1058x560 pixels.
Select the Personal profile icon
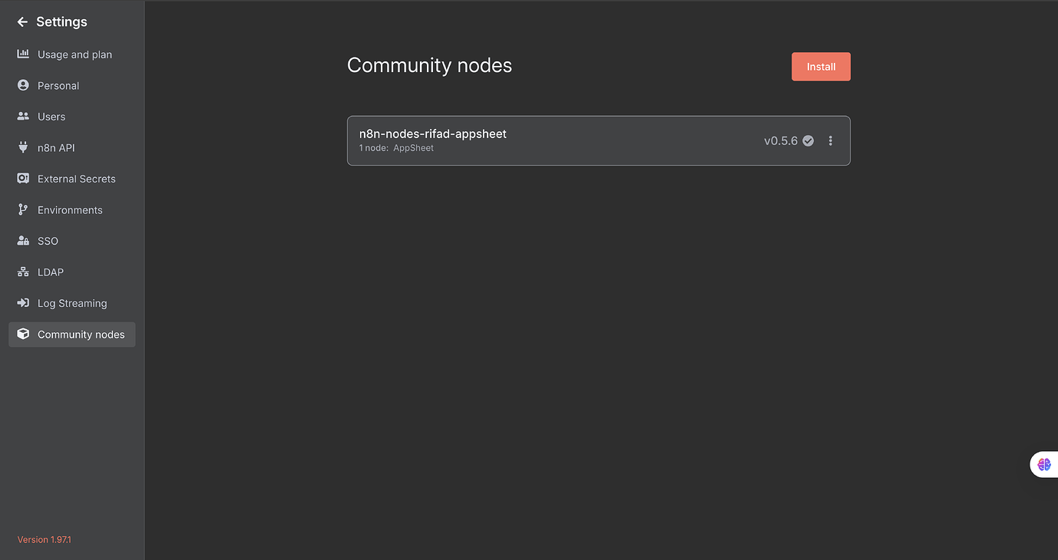[23, 85]
